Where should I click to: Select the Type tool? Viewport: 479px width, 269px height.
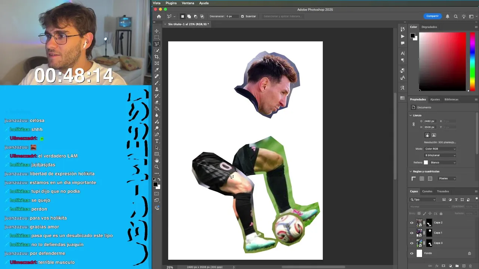[157, 141]
